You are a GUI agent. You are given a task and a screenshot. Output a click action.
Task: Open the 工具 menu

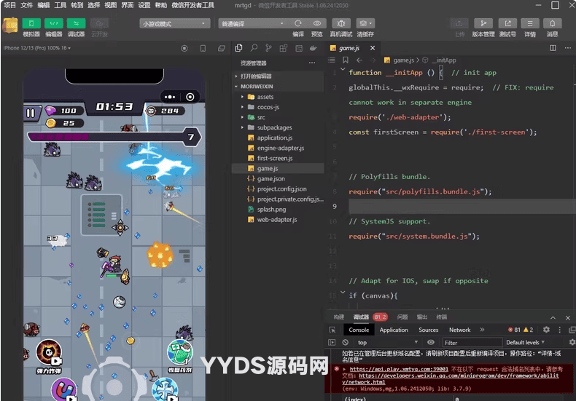(x=61, y=5)
